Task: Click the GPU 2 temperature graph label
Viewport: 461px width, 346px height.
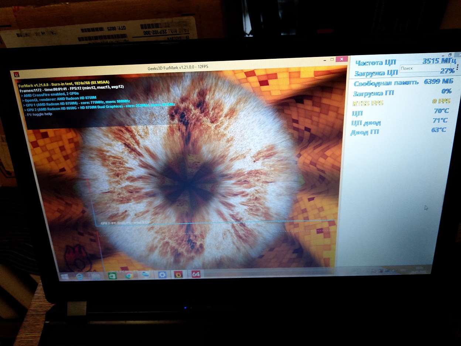Action: coord(124,223)
